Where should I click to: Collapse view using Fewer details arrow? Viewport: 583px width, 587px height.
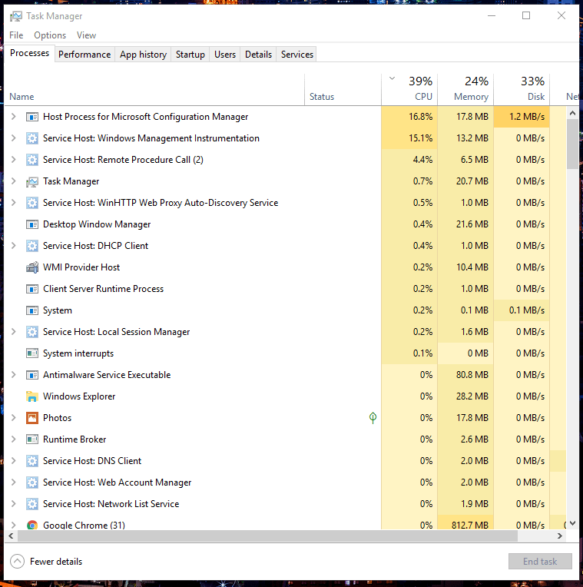click(x=17, y=562)
